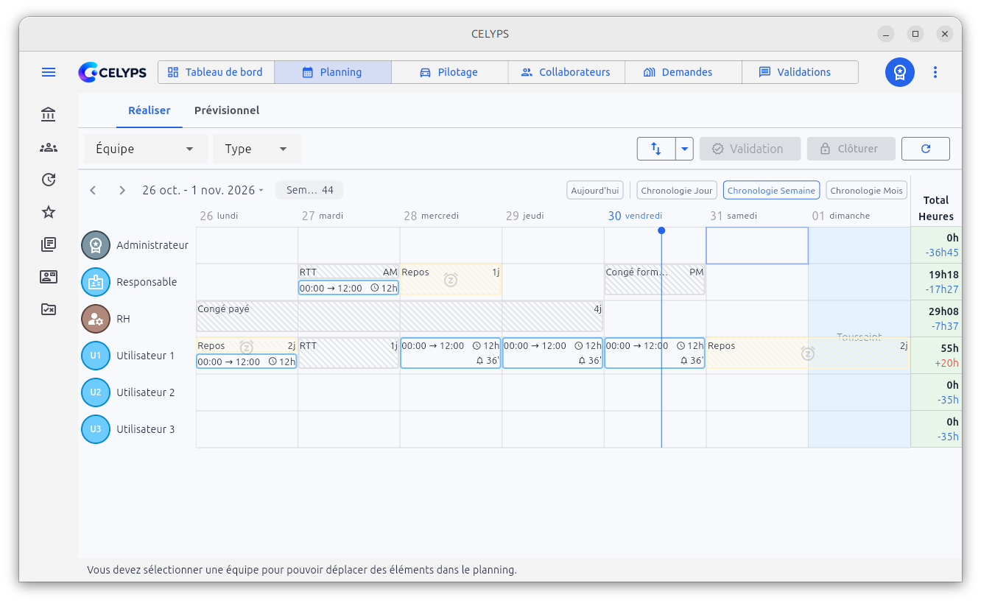Go to the Collaborateurs tab

coord(566,72)
